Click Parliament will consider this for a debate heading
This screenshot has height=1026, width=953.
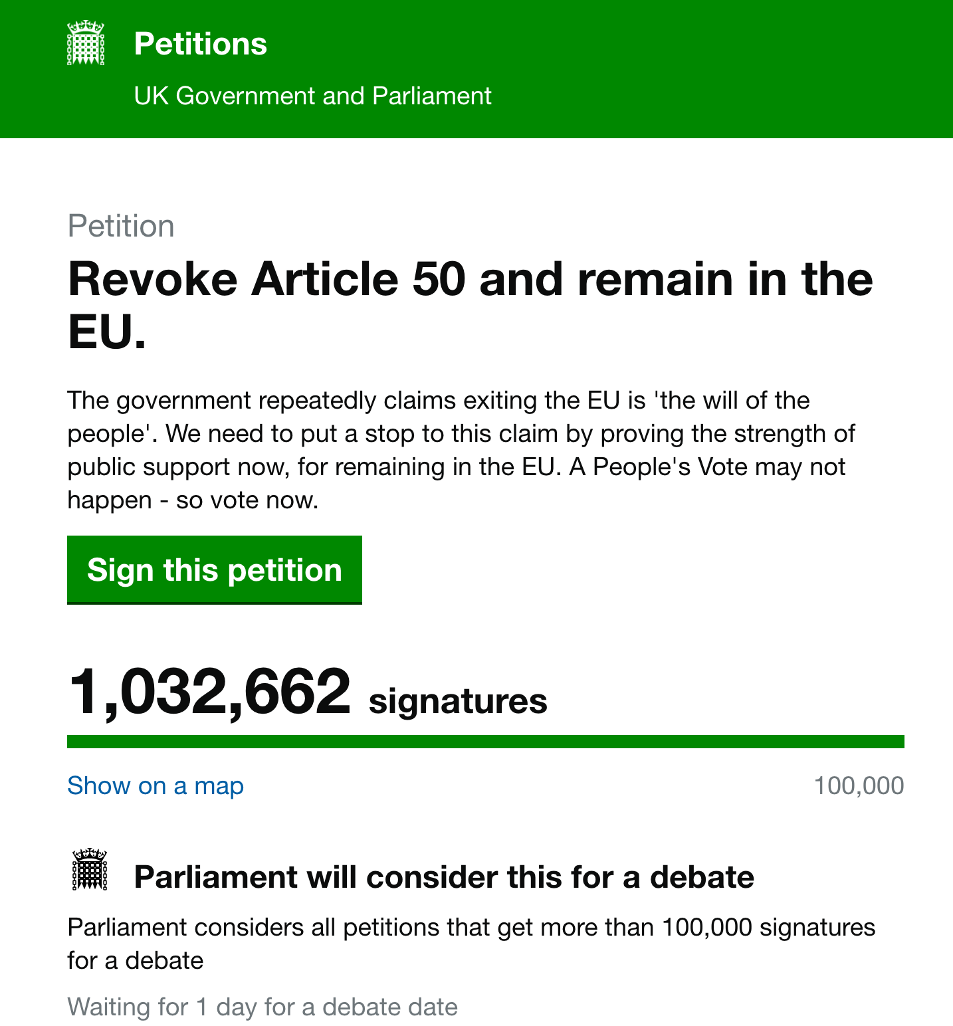point(444,877)
